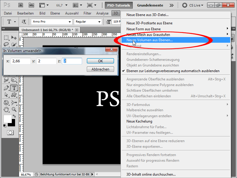Confirm volume dialog with OK
This screenshot has width=237, height=178.
point(100,61)
